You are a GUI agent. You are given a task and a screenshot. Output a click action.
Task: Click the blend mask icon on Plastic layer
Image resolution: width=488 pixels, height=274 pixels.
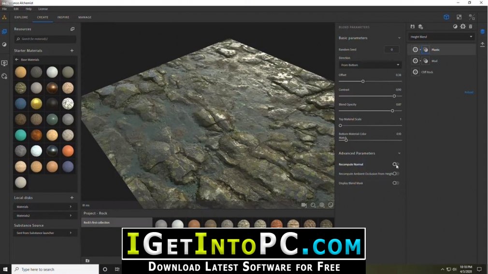coord(426,50)
